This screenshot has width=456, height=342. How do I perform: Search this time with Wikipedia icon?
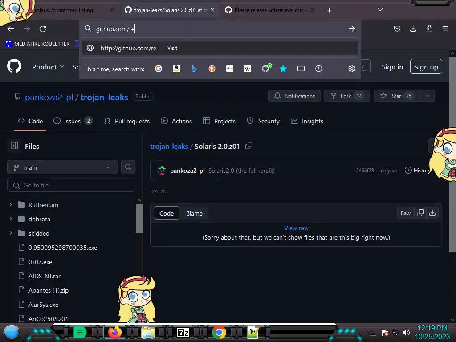tap(248, 69)
